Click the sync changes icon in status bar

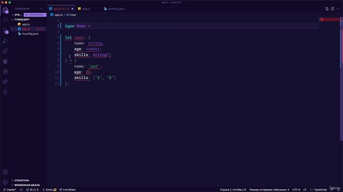pos(21,190)
